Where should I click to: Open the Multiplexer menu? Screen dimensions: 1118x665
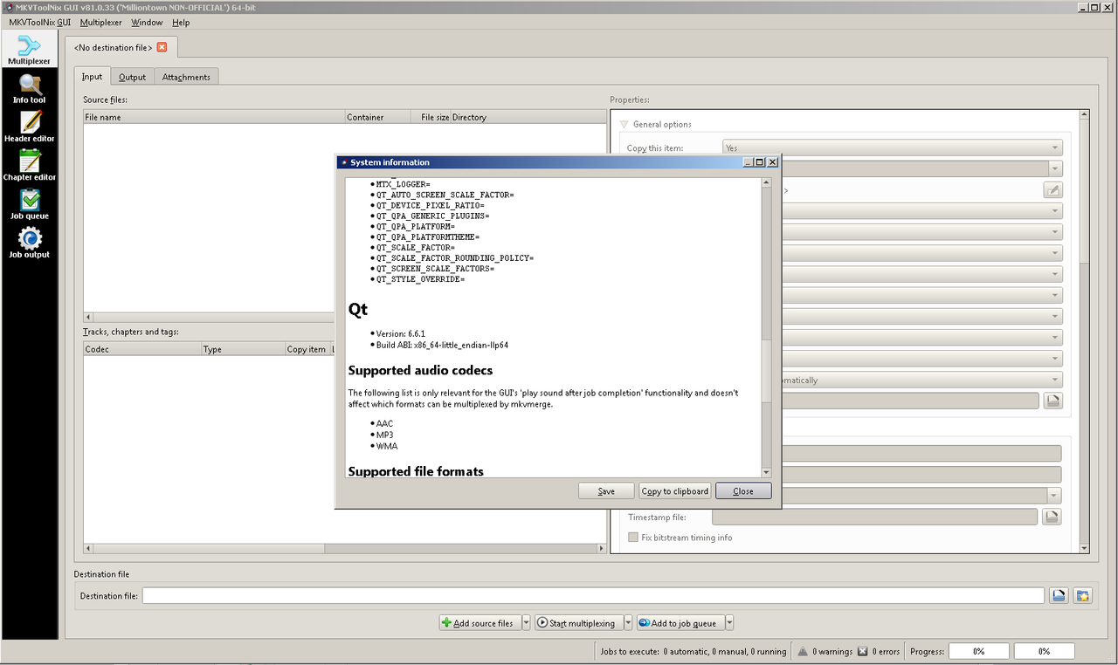pyautogui.click(x=100, y=22)
